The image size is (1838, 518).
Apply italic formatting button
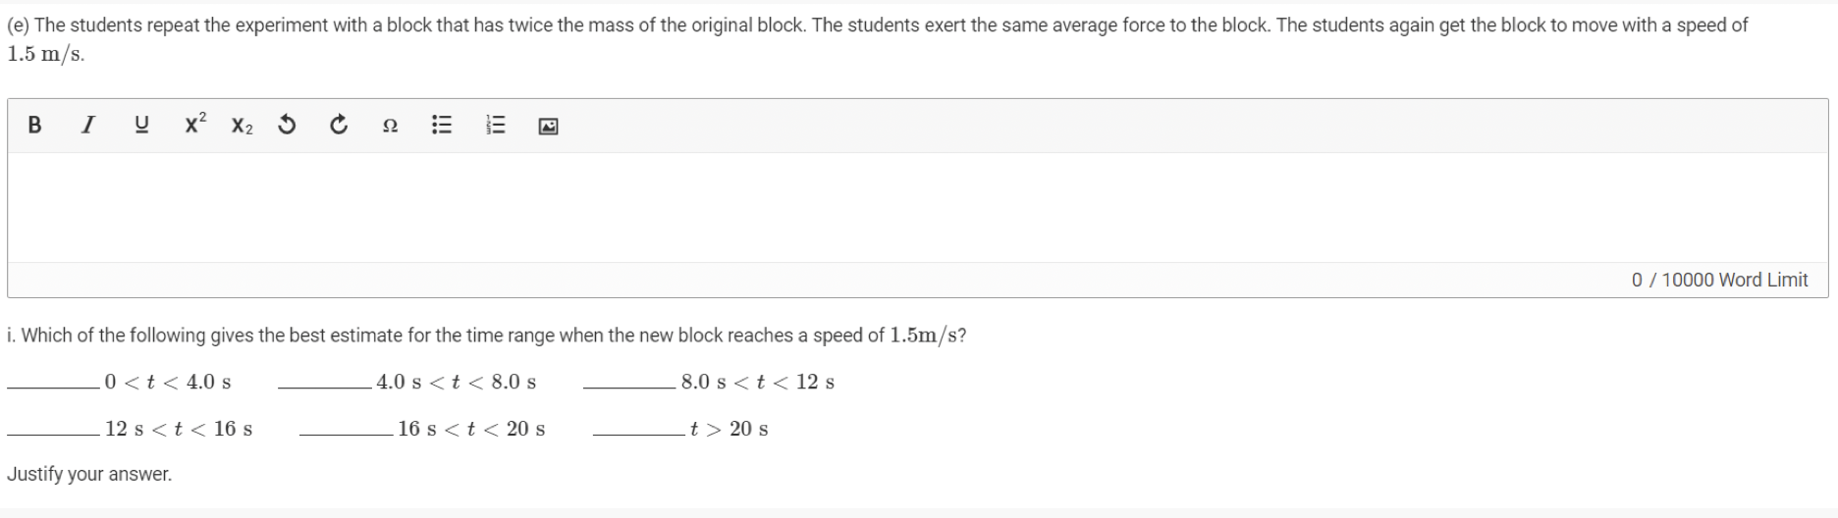click(88, 126)
